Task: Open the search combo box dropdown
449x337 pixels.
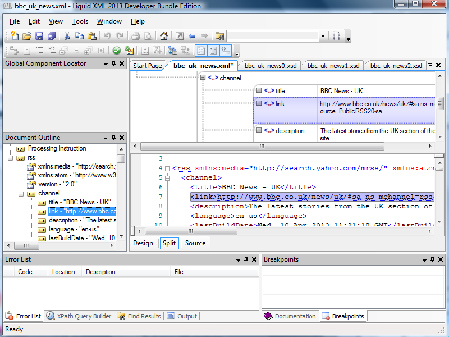Action: tap(323, 37)
